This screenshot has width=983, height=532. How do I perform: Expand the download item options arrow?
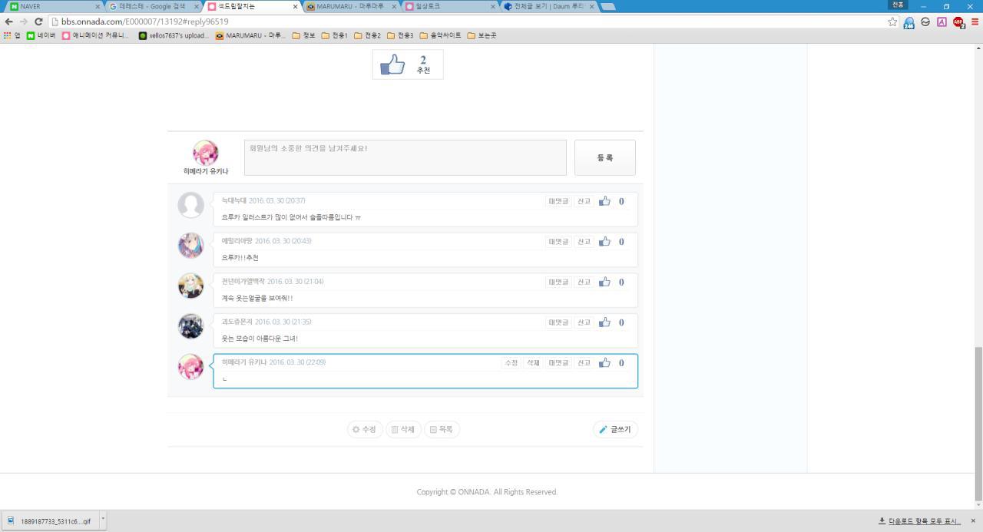(x=103, y=520)
